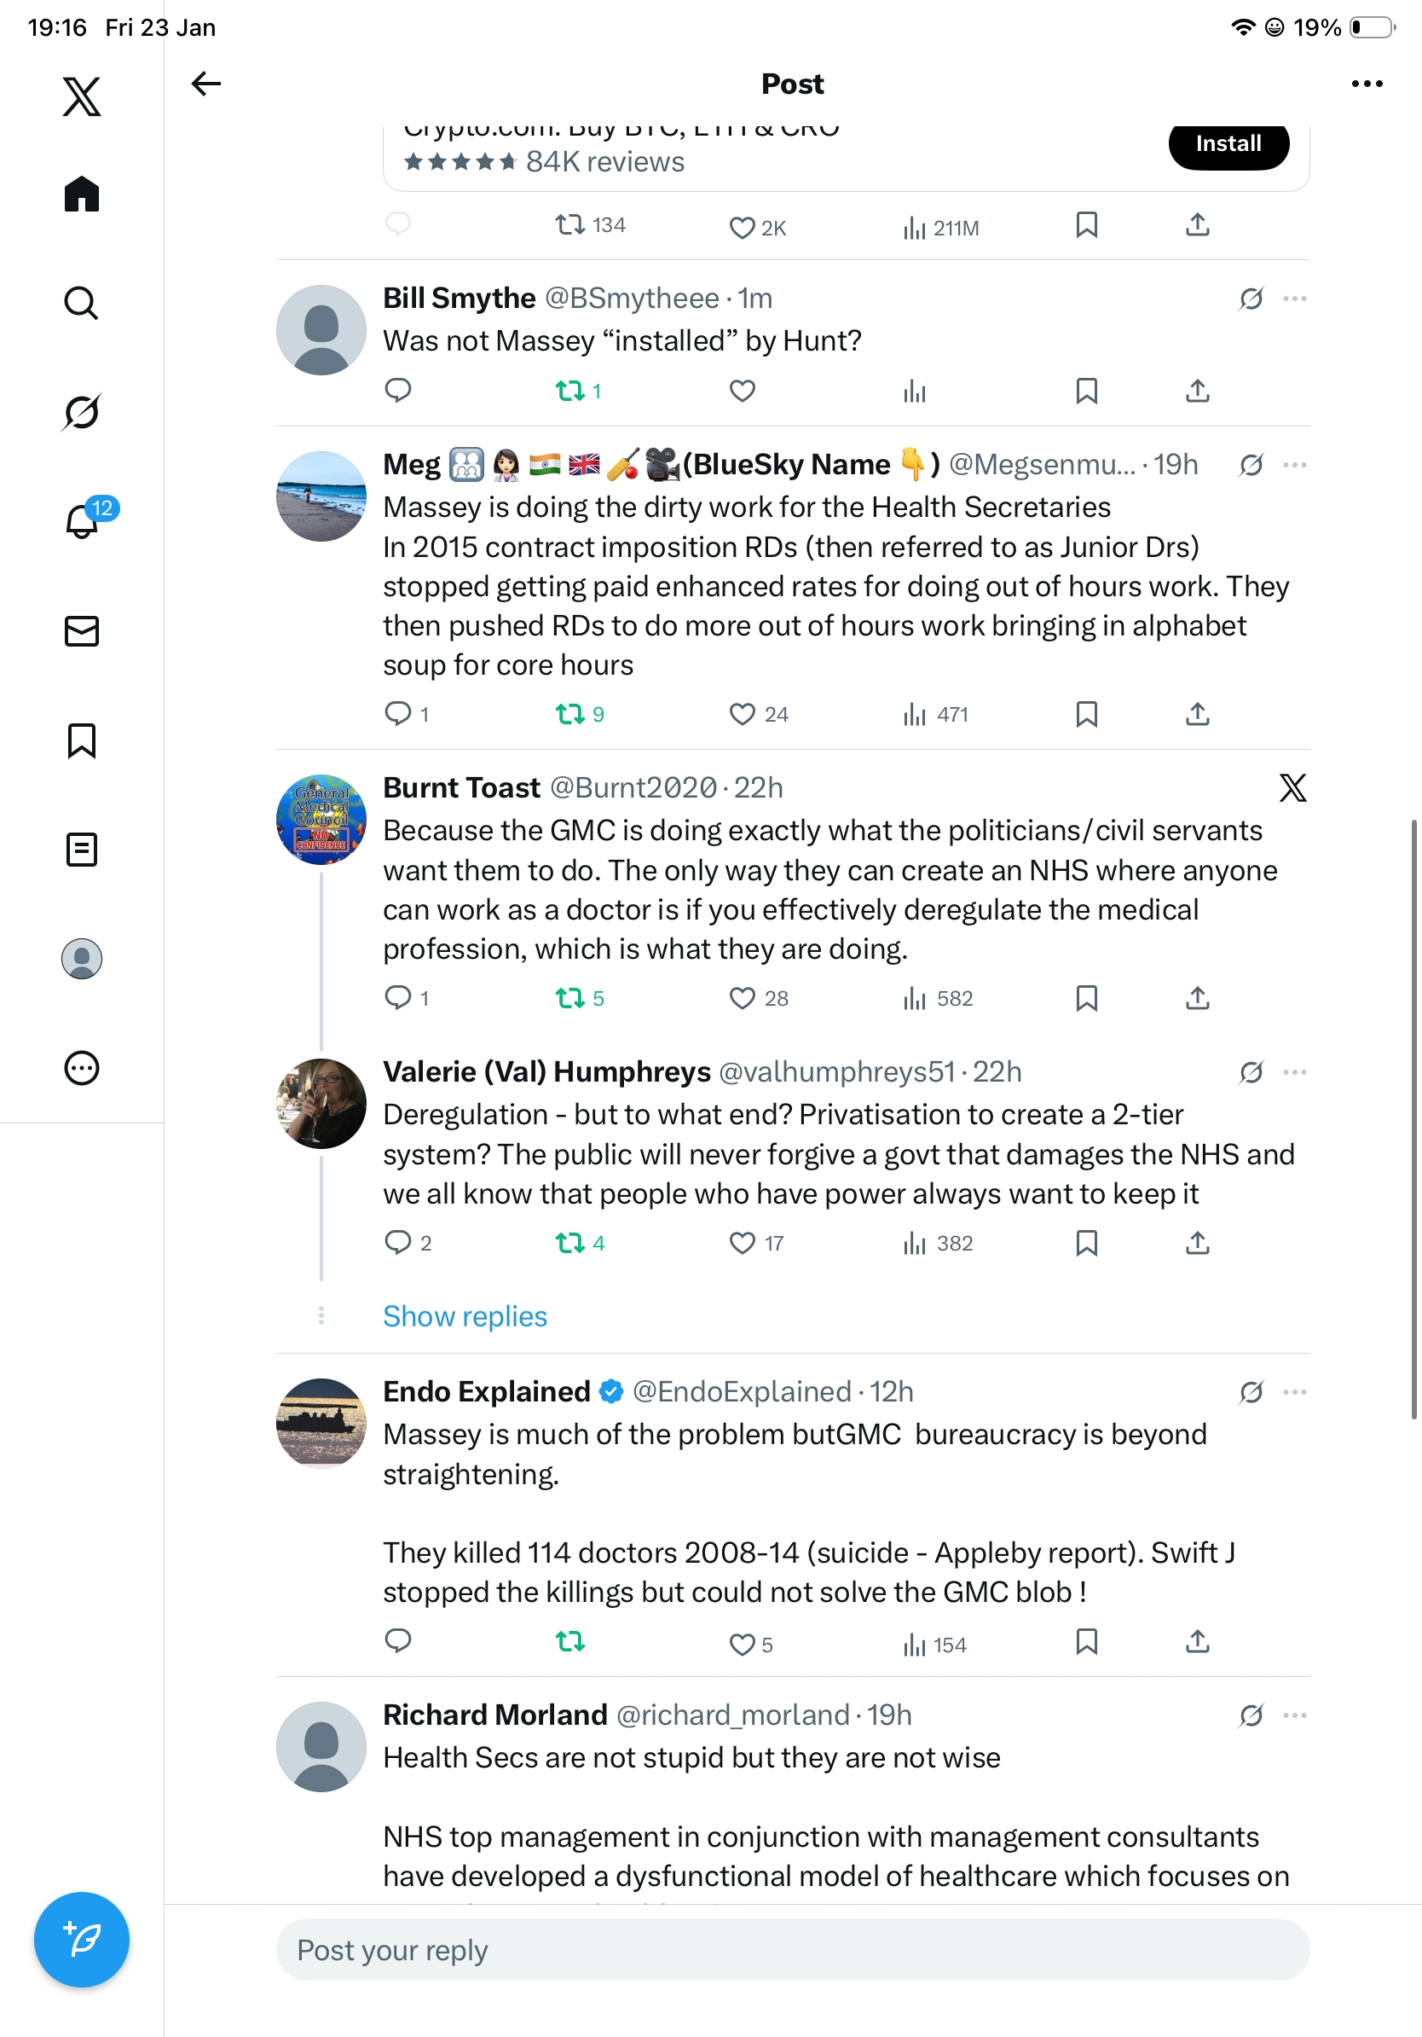Screen dimensions: 1422x2037
Task: Open Endo Explained's profile picture
Action: (x=321, y=1423)
